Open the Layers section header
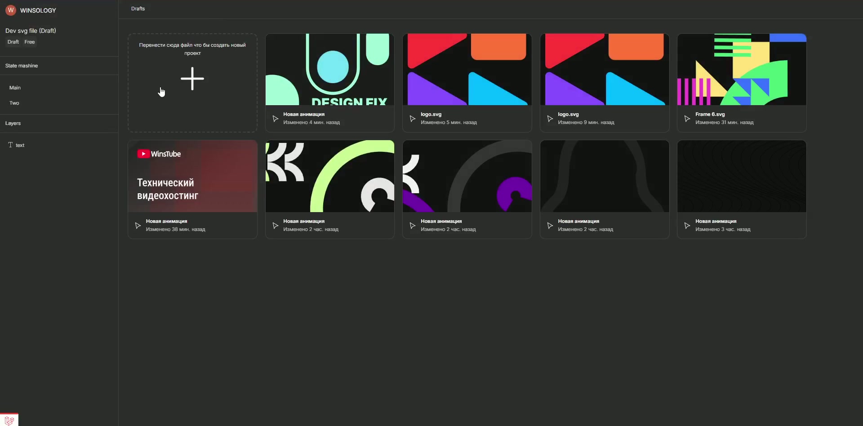 (x=13, y=123)
